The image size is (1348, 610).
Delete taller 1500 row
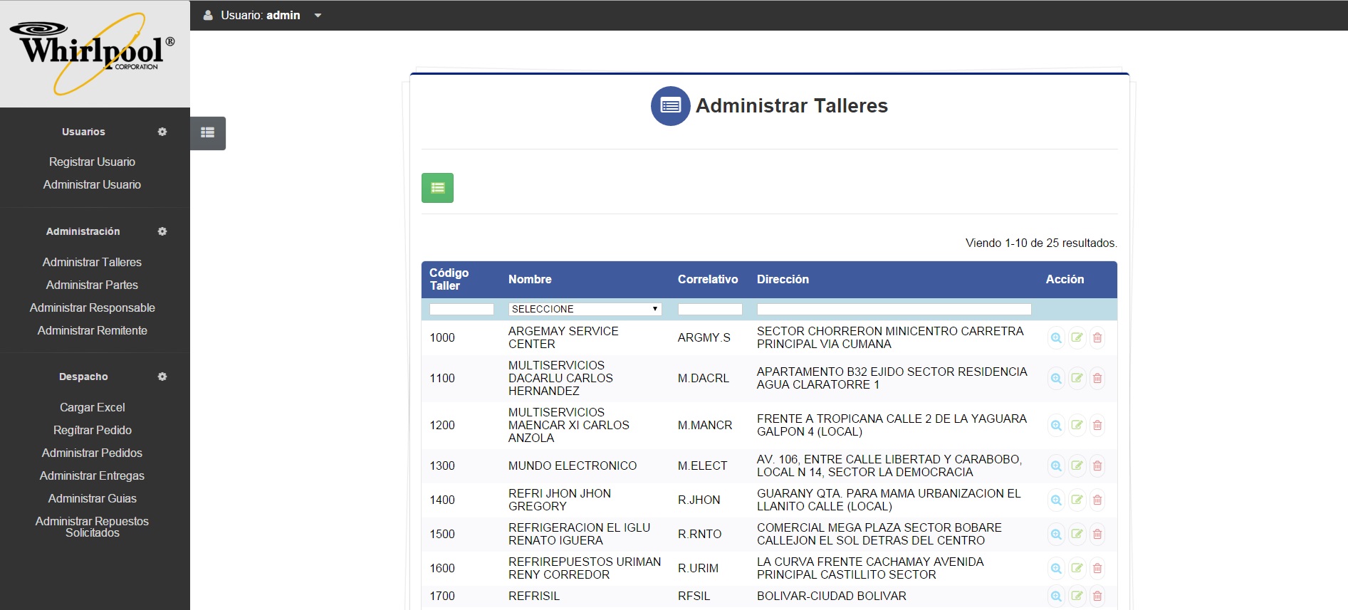click(x=1097, y=534)
